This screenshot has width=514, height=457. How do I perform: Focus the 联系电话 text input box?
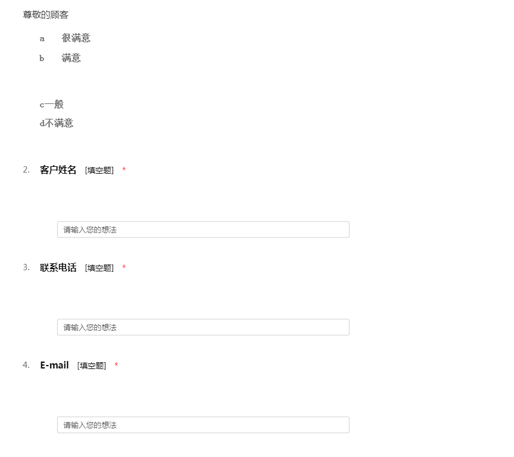[203, 327]
